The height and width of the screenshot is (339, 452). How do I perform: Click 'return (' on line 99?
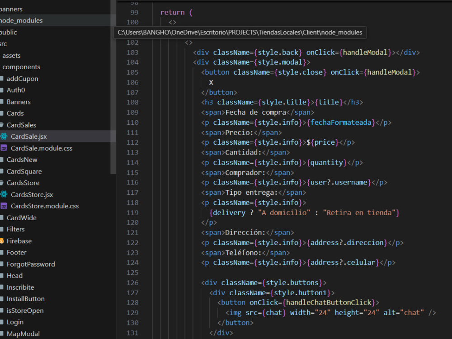[x=176, y=12]
